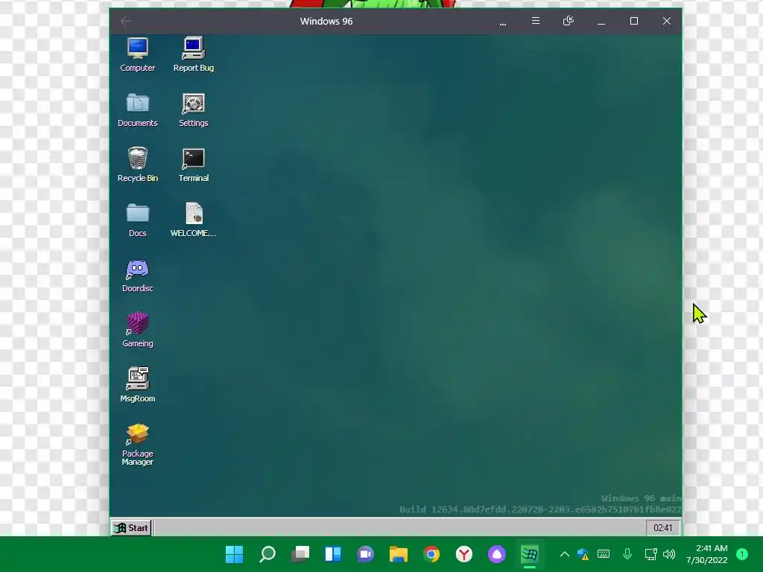Open File Explorer from the taskbar
Image resolution: width=763 pixels, height=572 pixels.
point(399,554)
